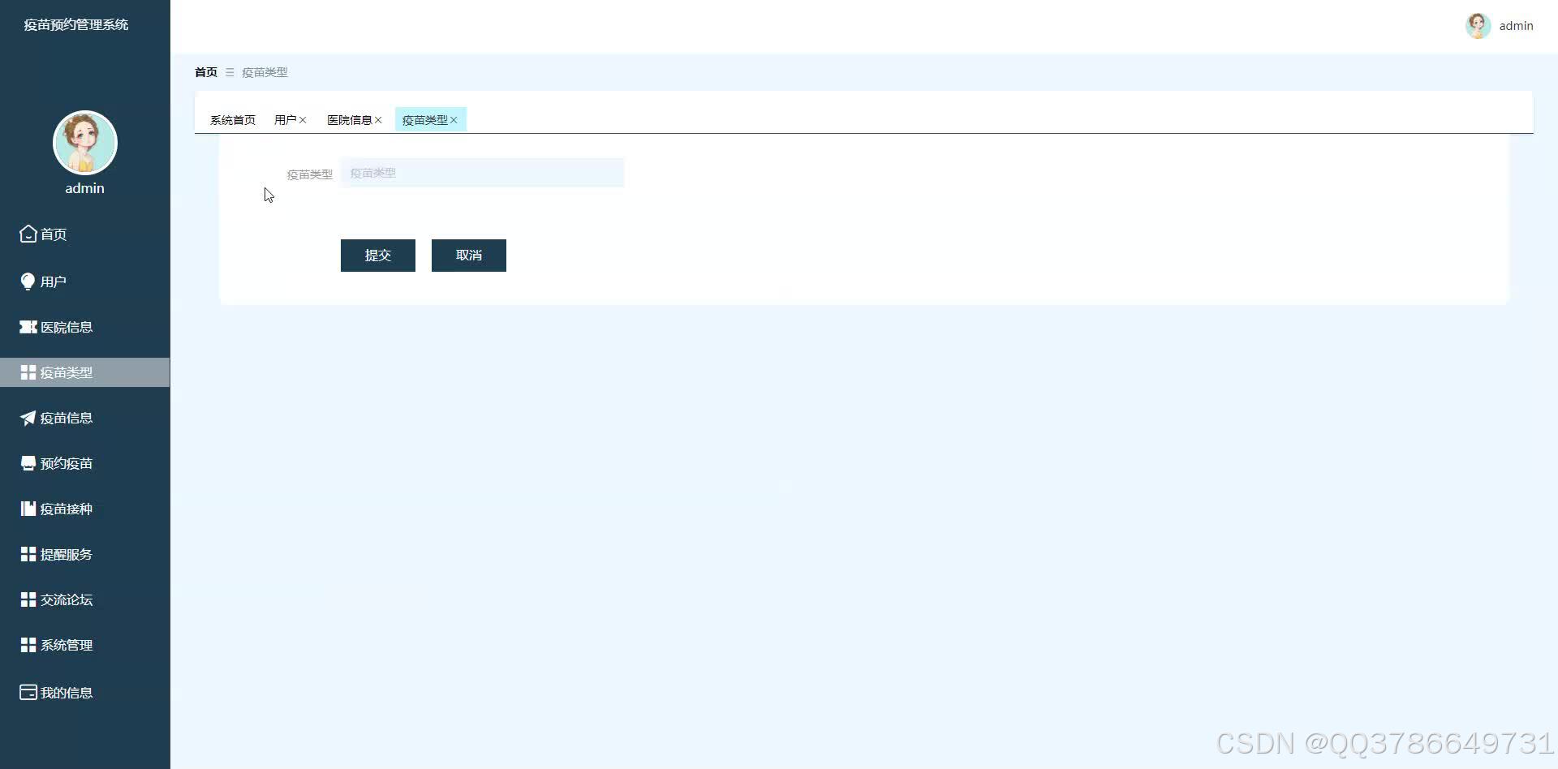Click the 疫苗类型 form label

(x=310, y=174)
